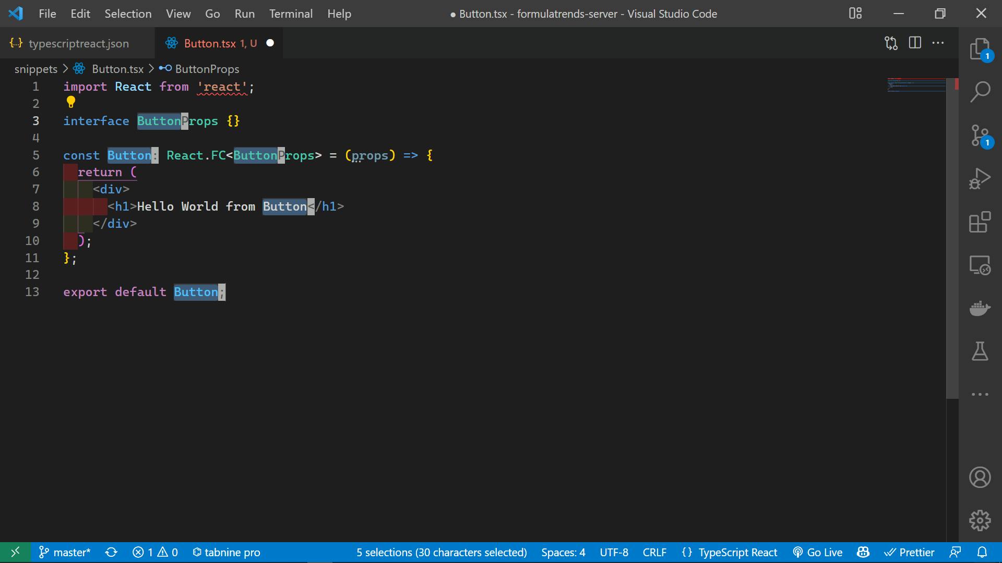1002x563 pixels.
Task: Click 'export default' on line 13
Action: (114, 292)
